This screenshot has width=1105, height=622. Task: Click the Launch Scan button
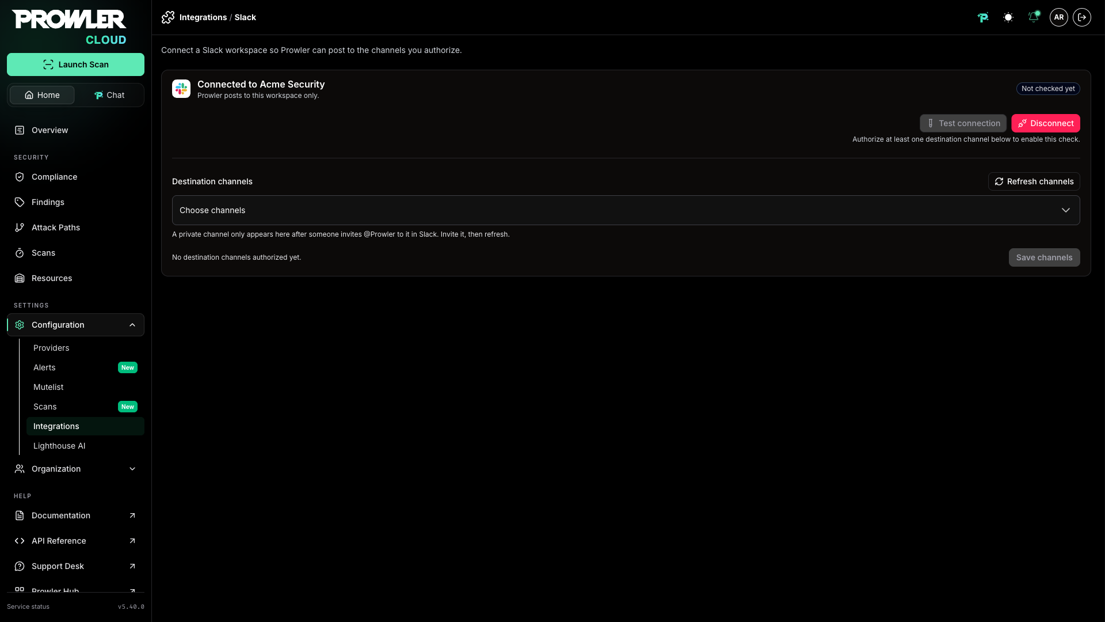pos(75,65)
